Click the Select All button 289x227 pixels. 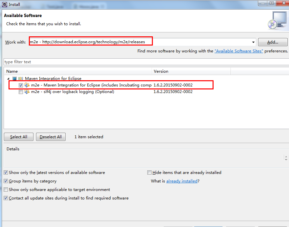[x=19, y=137]
